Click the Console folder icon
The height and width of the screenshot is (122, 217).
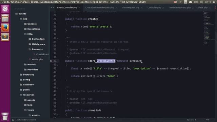25,24
